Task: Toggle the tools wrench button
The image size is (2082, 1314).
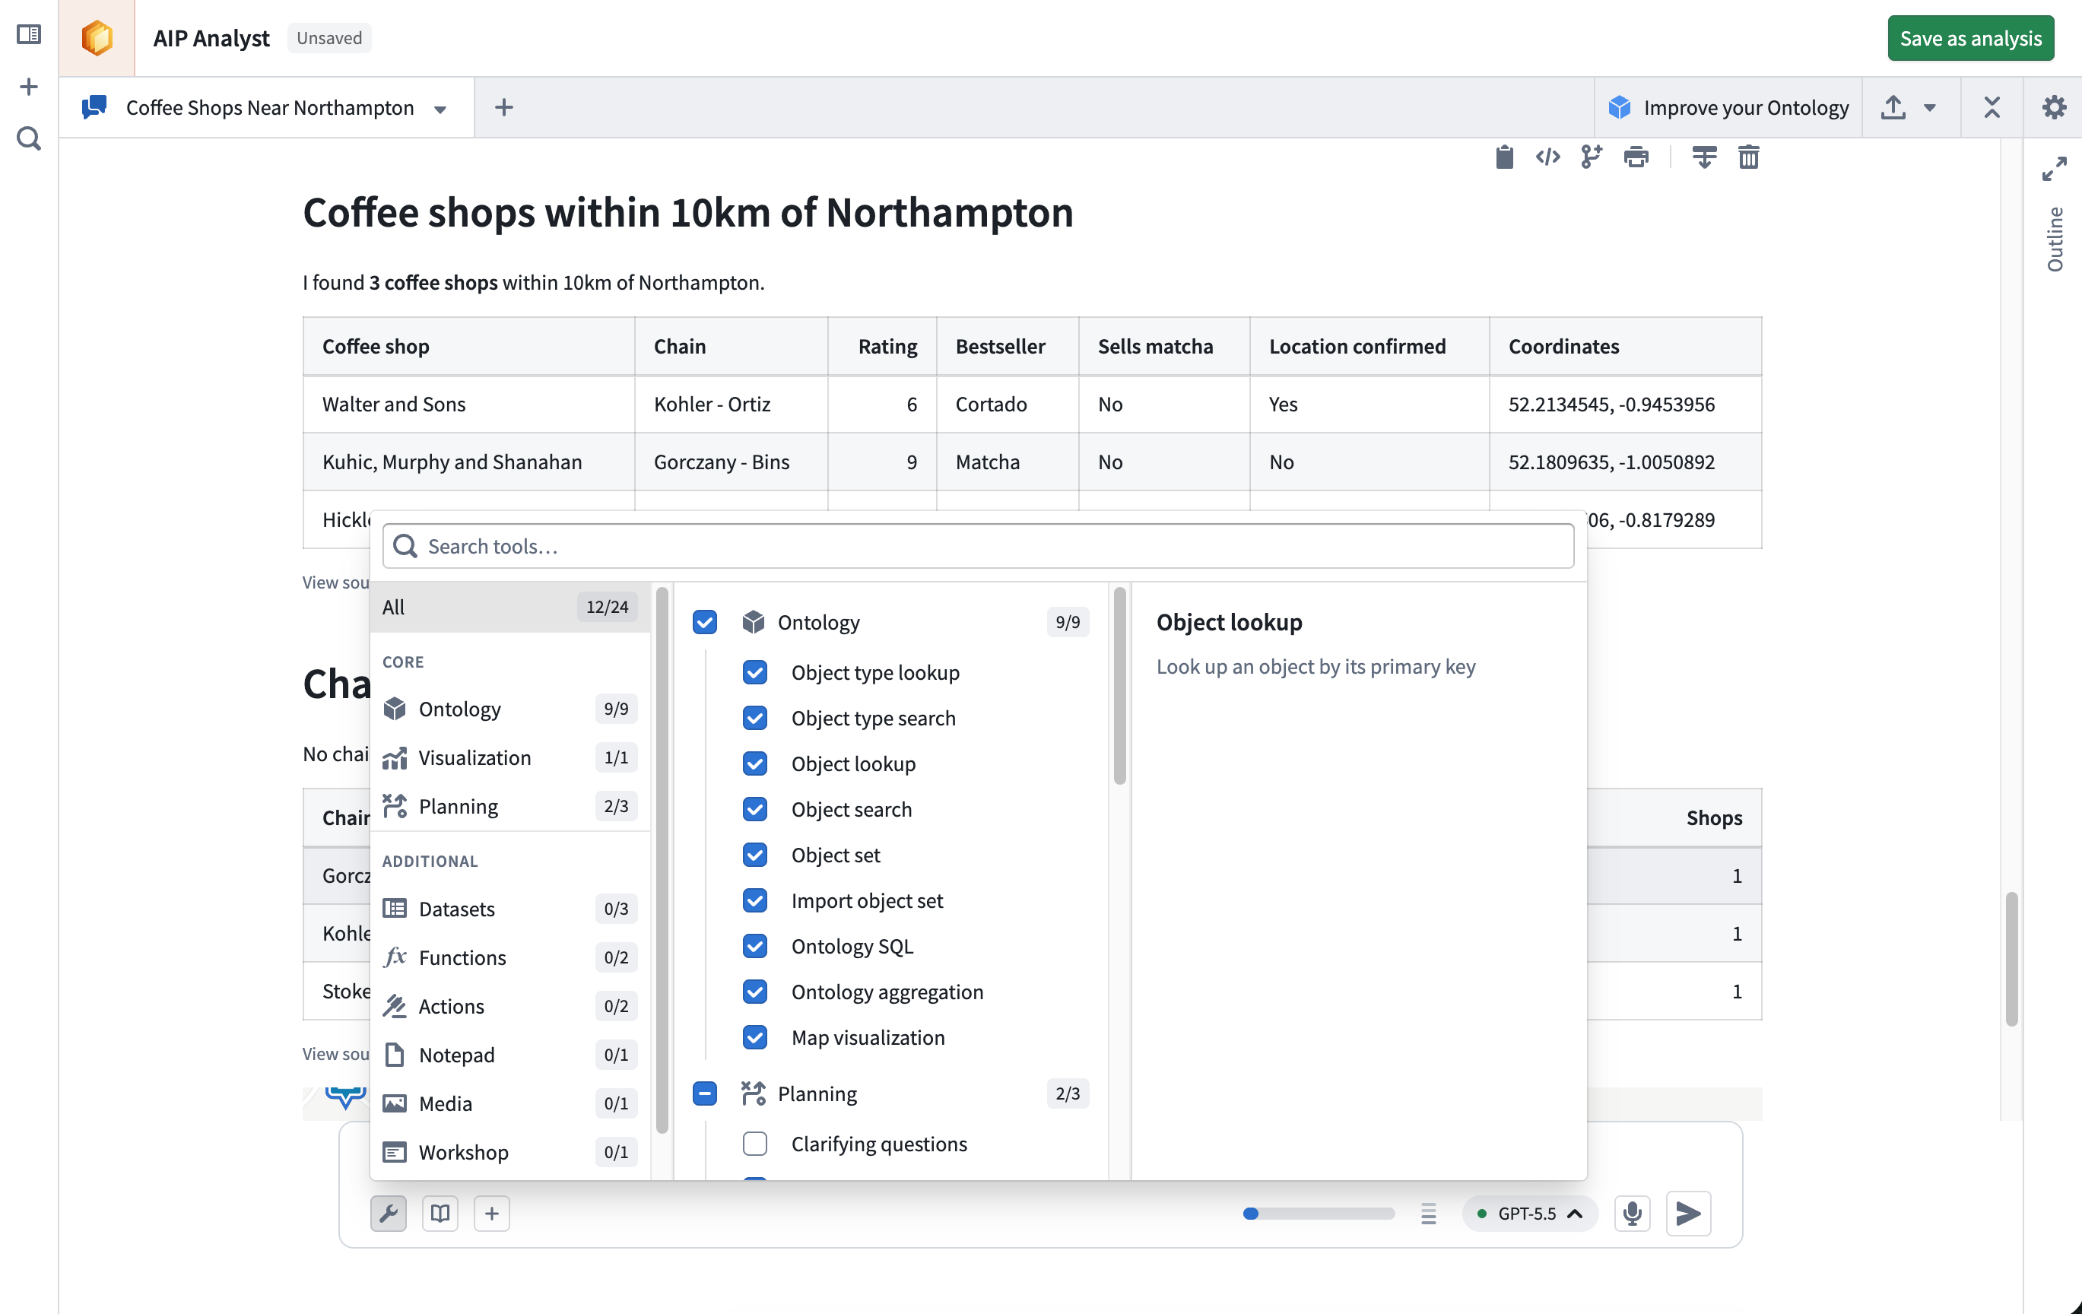Action: tap(389, 1214)
